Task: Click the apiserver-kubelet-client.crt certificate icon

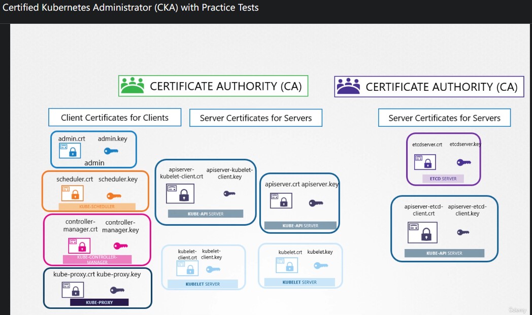Action: coord(180,194)
